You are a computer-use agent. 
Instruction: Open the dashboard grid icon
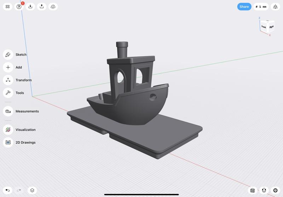(7, 7)
